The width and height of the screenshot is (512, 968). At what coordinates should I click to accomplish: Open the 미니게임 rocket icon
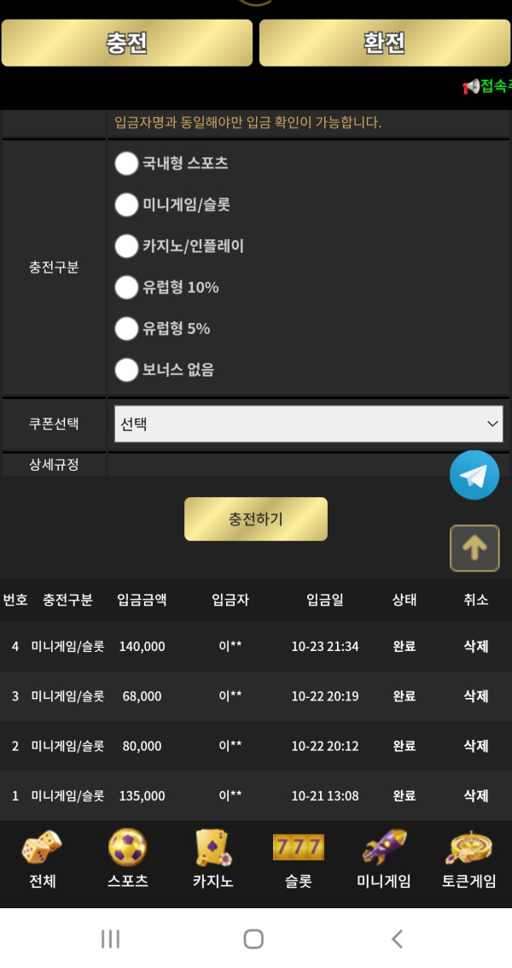click(x=383, y=848)
